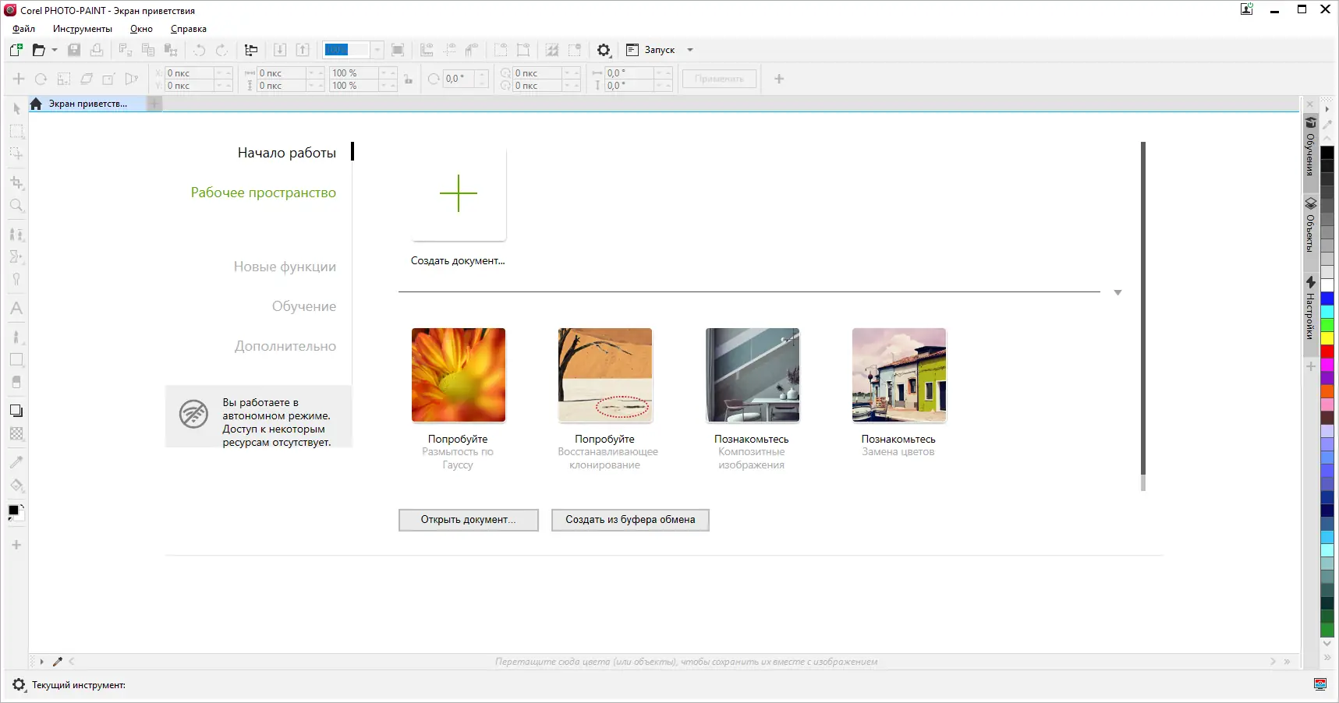The height and width of the screenshot is (703, 1339).
Task: Open the zoom level dropdown arrow
Action: (x=377, y=50)
